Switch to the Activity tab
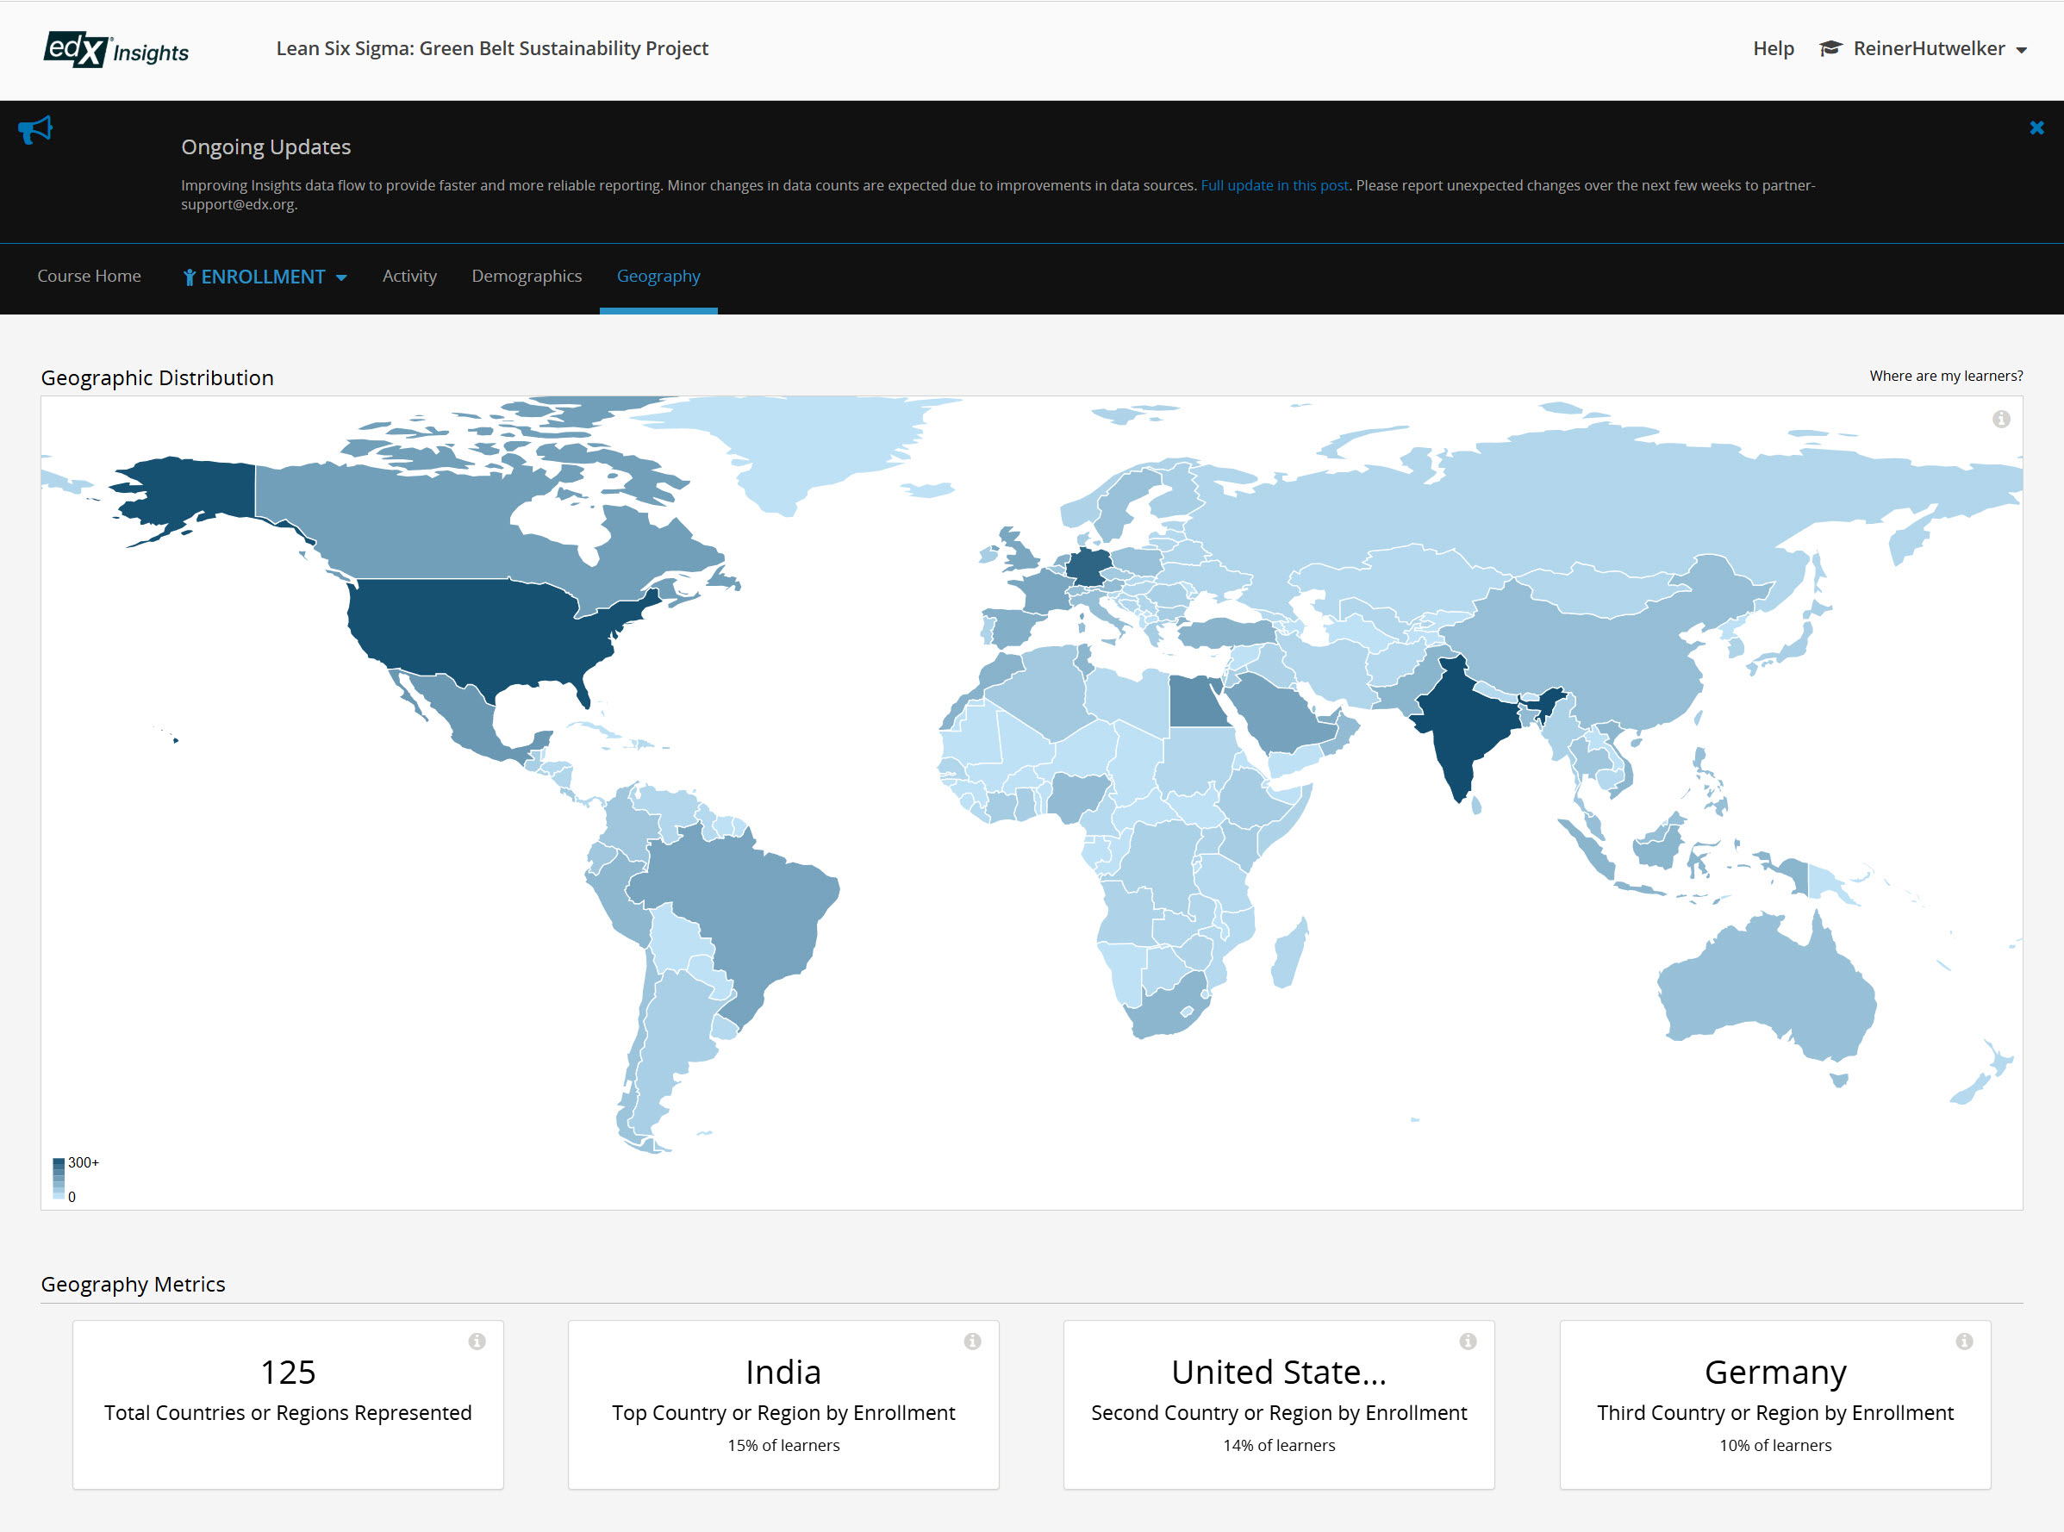 click(x=409, y=277)
